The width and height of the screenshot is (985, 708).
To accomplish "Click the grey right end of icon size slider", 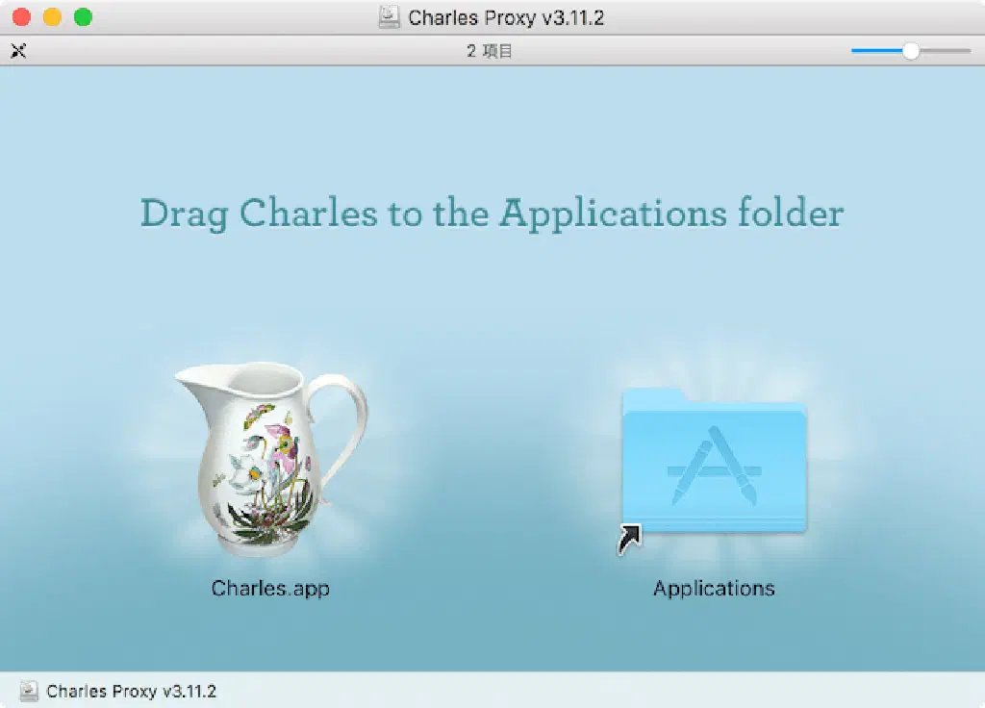I will pos(947,51).
